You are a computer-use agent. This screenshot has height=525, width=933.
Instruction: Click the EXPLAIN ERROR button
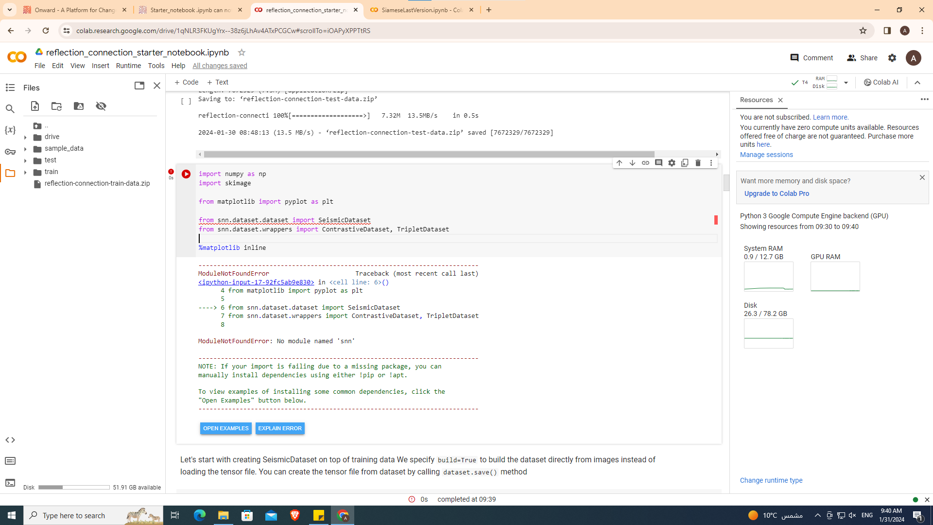tap(280, 428)
